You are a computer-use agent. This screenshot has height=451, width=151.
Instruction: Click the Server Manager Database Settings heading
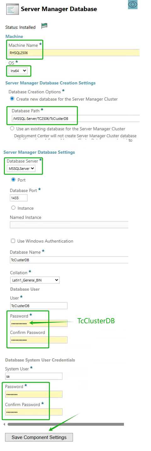[39, 152]
